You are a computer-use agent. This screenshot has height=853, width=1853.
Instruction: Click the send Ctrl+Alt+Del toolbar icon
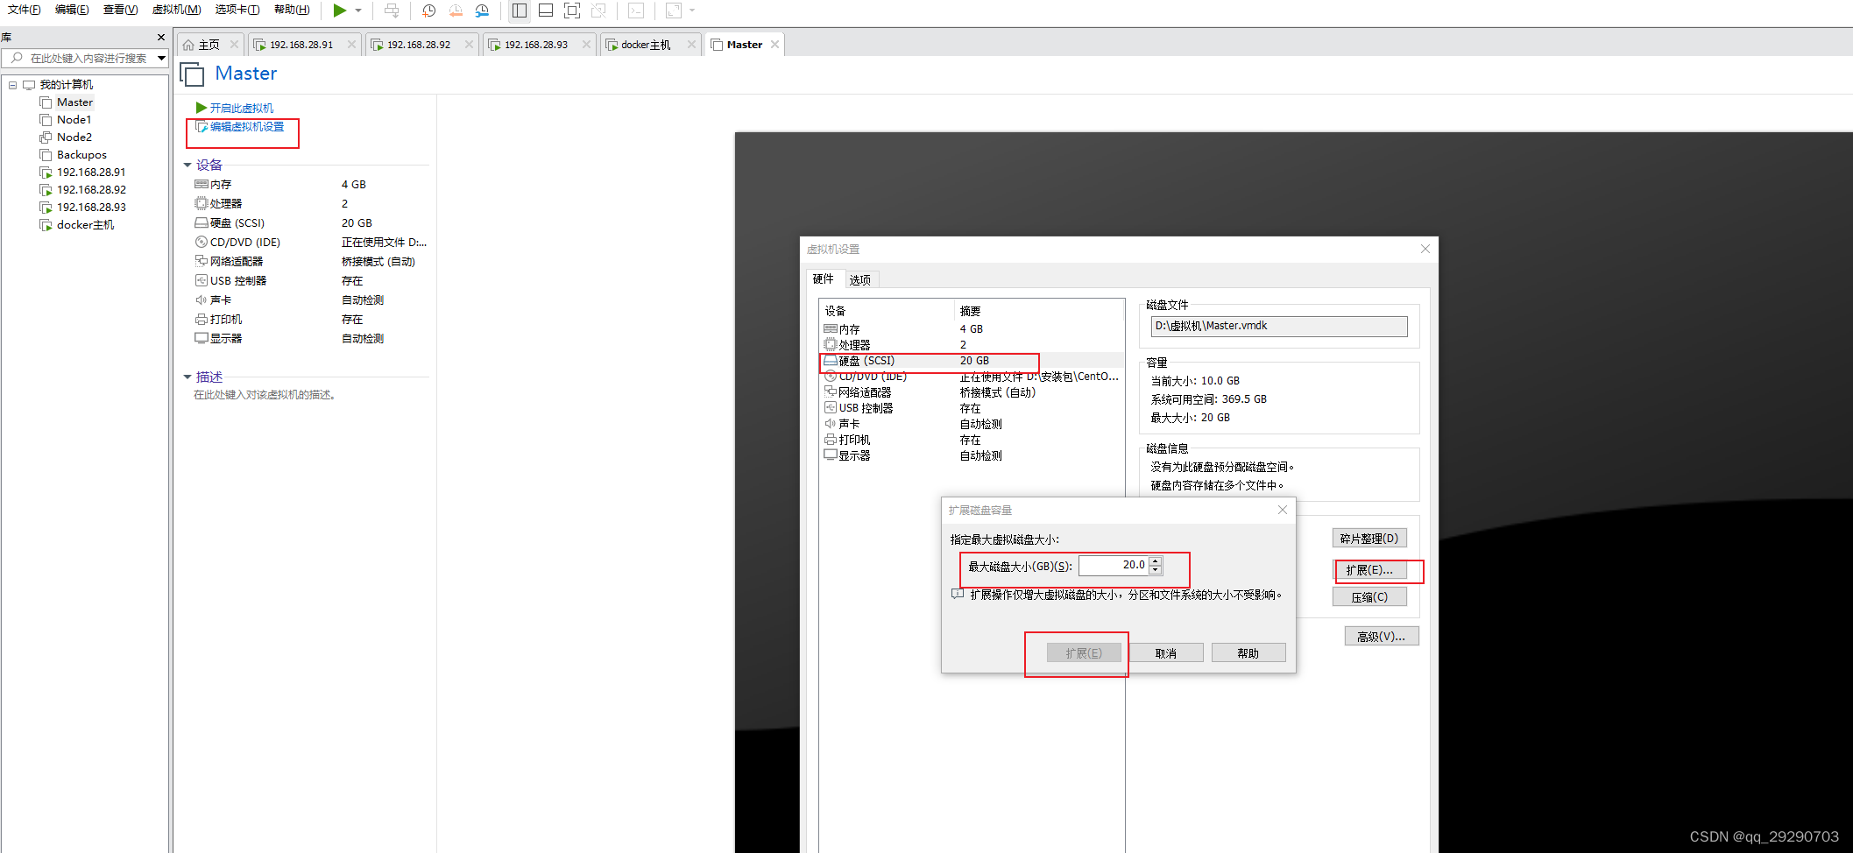pyautogui.click(x=392, y=11)
